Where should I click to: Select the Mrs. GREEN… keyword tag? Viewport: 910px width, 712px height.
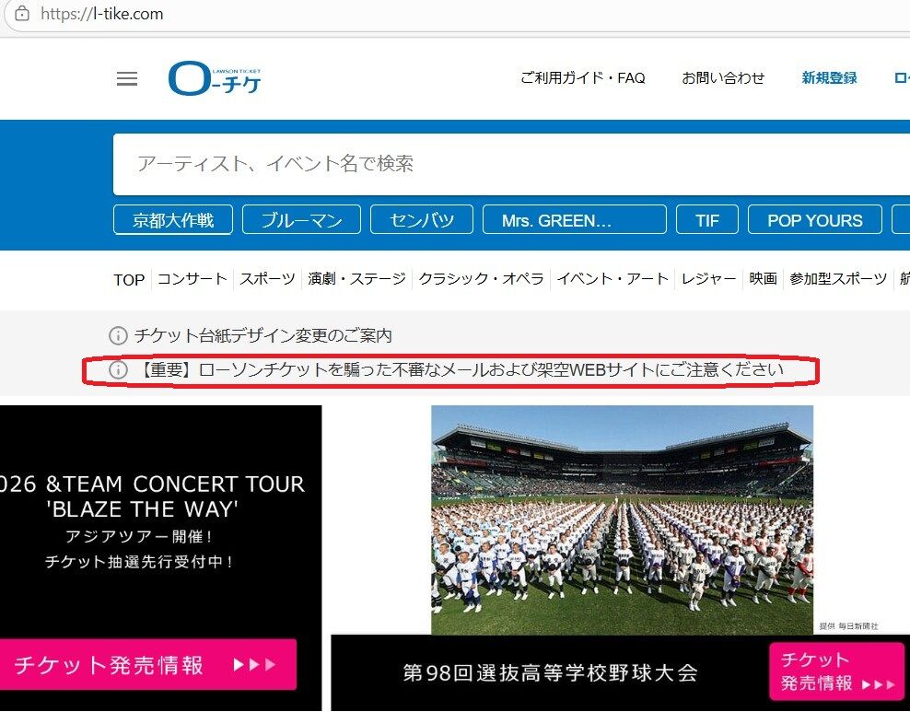(x=575, y=220)
